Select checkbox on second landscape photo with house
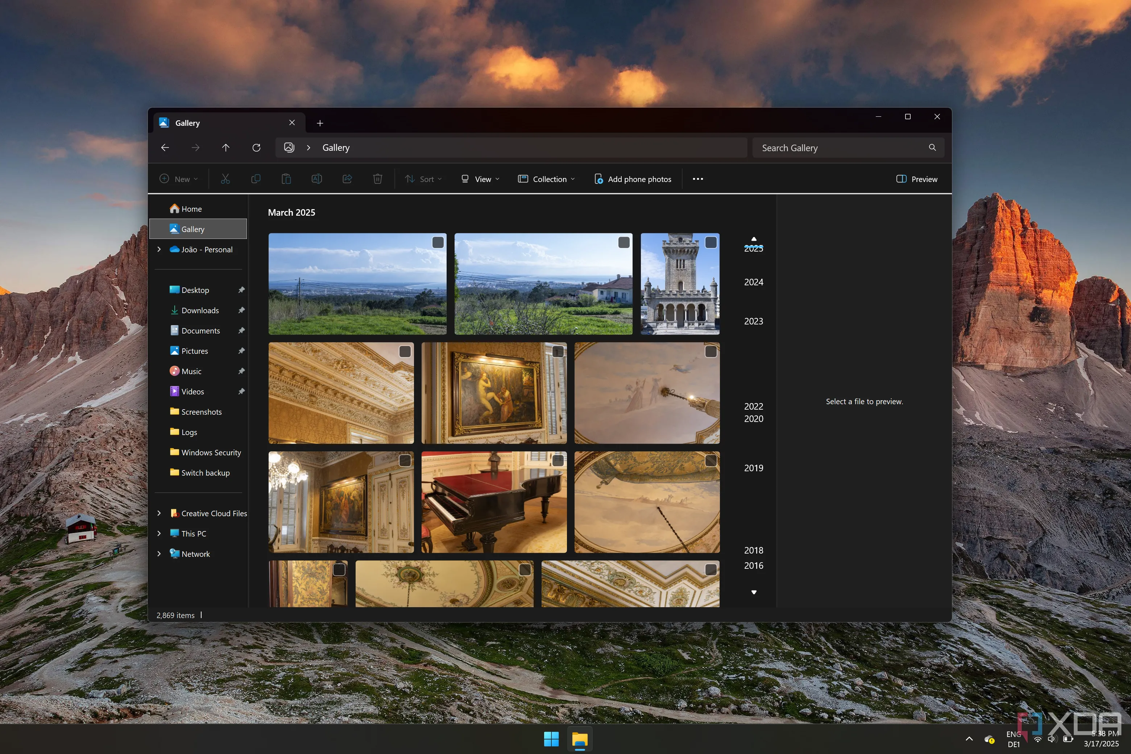This screenshot has height=754, width=1131. click(624, 243)
